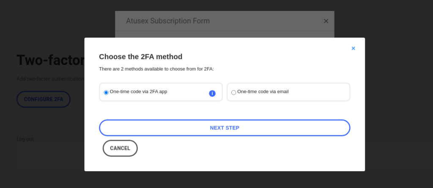Viewport: 433px width, 188px height.
Task: Close the Atusex Subscription Form
Action: [326, 21]
